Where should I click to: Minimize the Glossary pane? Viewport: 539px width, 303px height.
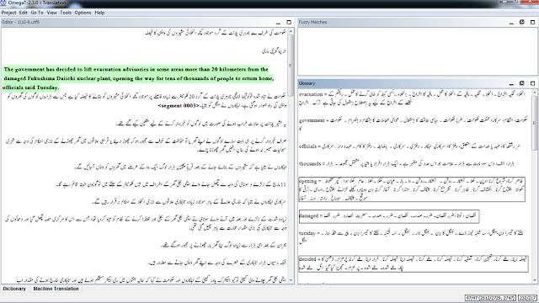(x=511, y=83)
